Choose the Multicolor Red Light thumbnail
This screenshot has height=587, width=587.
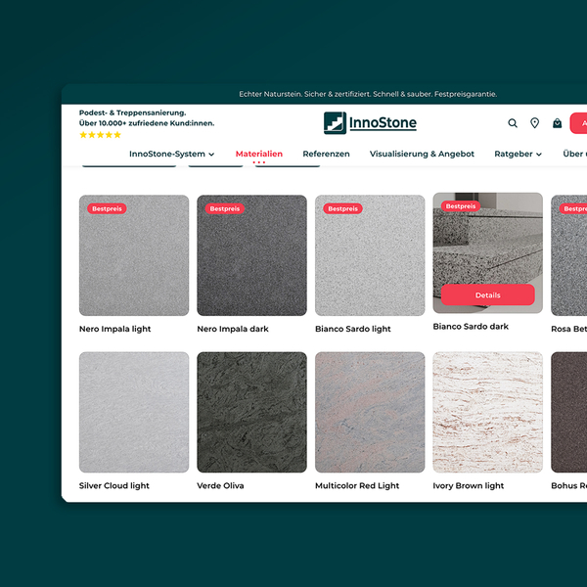tap(370, 412)
